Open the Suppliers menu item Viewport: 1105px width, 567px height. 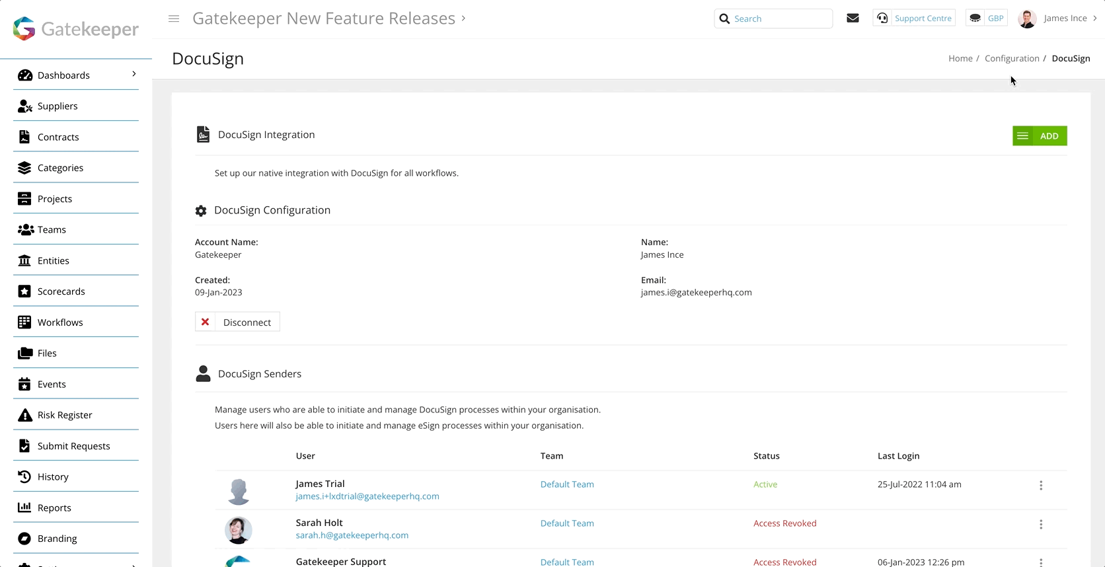point(76,106)
